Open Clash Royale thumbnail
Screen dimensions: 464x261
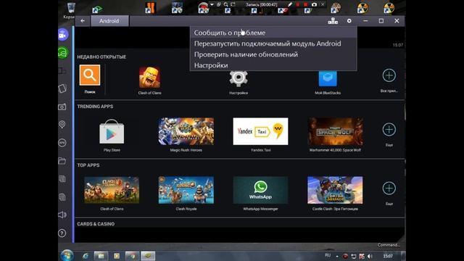click(x=186, y=190)
